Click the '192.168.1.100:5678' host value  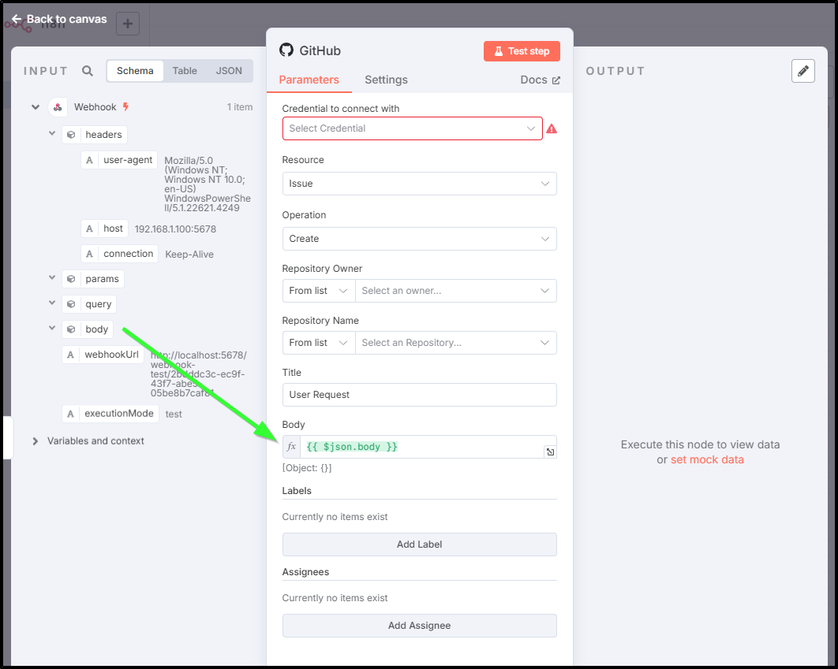[175, 229]
